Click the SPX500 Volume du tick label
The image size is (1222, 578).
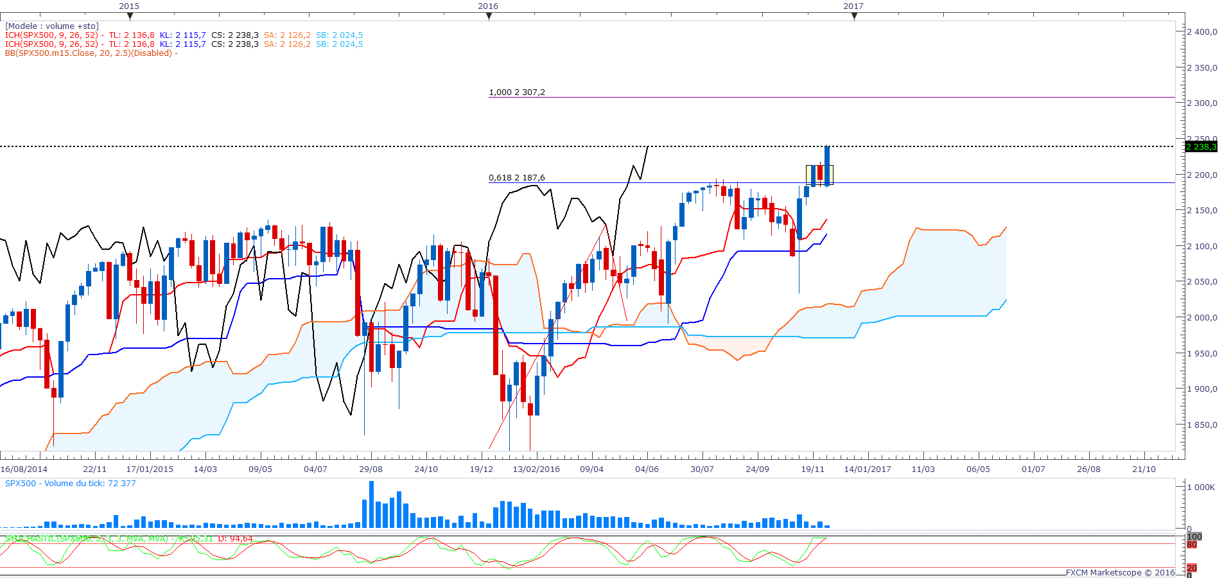(71, 484)
